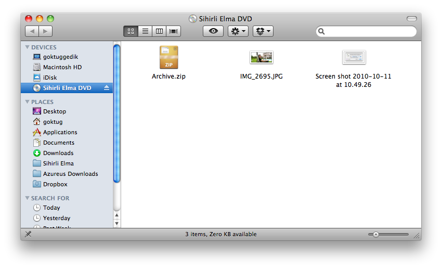The width and height of the screenshot is (442, 269).
Task: Eject the Sihirli Elma DVD disc
Action: 107,88
